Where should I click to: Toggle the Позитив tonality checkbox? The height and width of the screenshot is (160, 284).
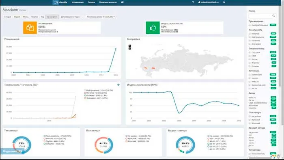click(250, 41)
